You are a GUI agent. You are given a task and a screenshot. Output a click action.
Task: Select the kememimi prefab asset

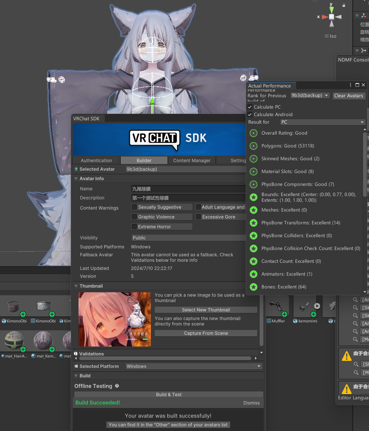pyautogui.click(x=304, y=306)
